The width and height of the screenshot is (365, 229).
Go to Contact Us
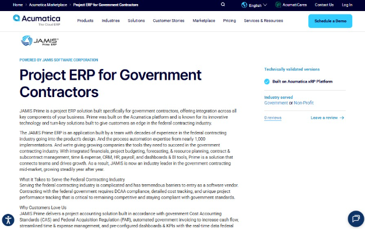click(x=324, y=5)
